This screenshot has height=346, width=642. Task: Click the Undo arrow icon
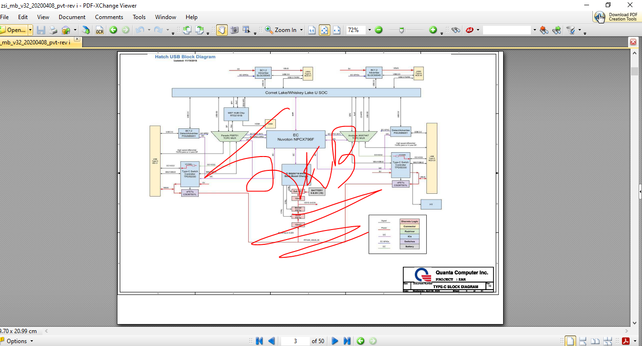pyautogui.click(x=140, y=30)
